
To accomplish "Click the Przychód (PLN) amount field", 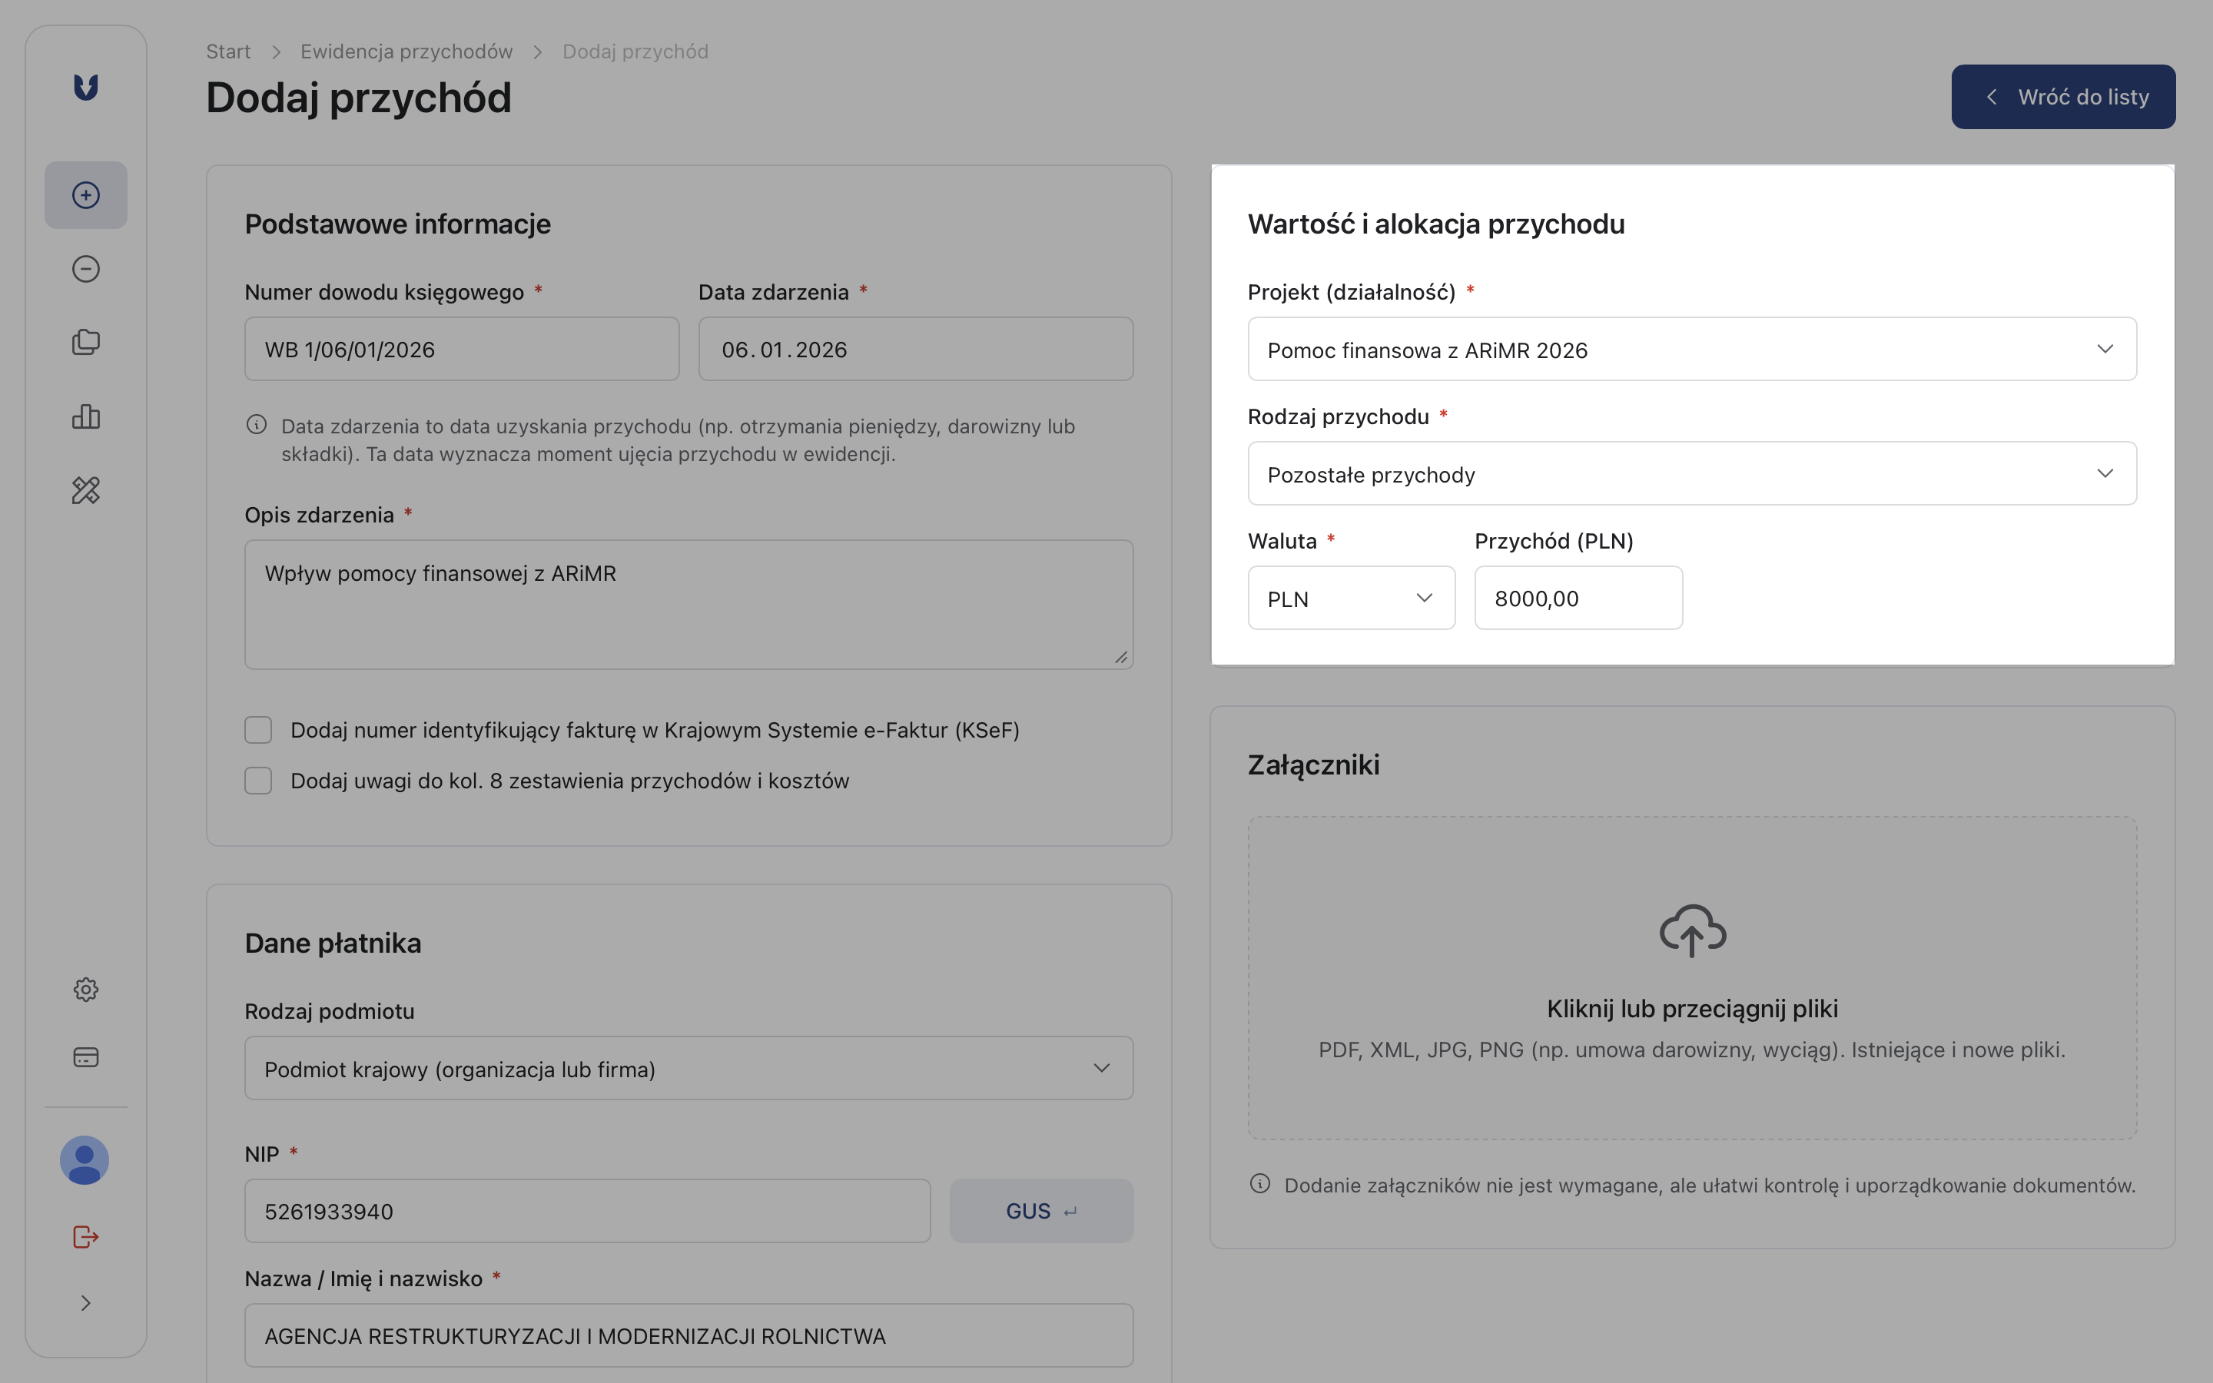I will coord(1578,599).
